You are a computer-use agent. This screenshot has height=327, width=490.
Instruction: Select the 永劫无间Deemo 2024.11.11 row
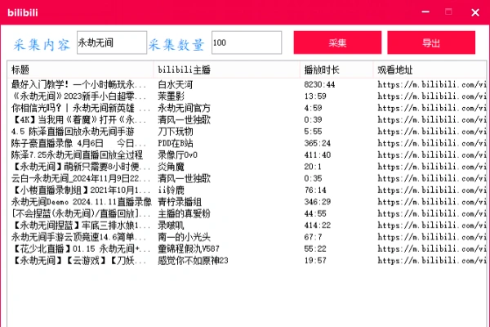[x=78, y=201]
